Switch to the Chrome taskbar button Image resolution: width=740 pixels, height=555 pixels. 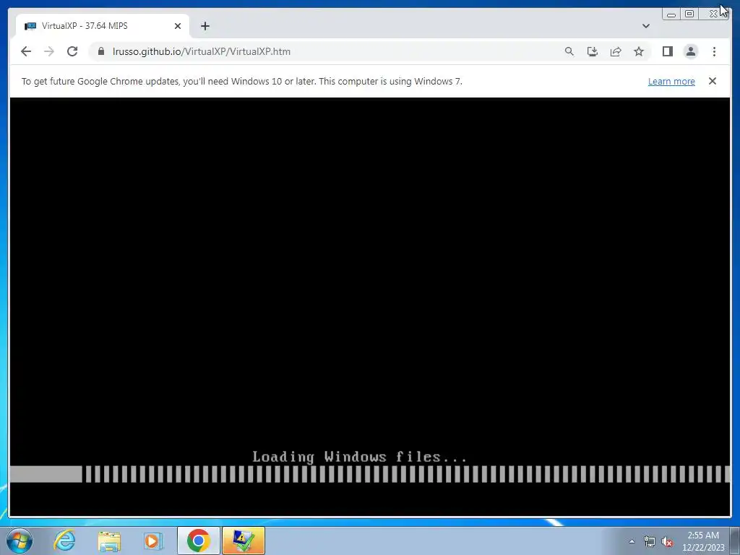pyautogui.click(x=198, y=541)
